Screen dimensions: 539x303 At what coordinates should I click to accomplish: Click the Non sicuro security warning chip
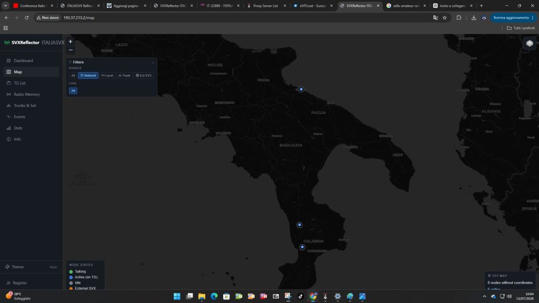(x=48, y=17)
